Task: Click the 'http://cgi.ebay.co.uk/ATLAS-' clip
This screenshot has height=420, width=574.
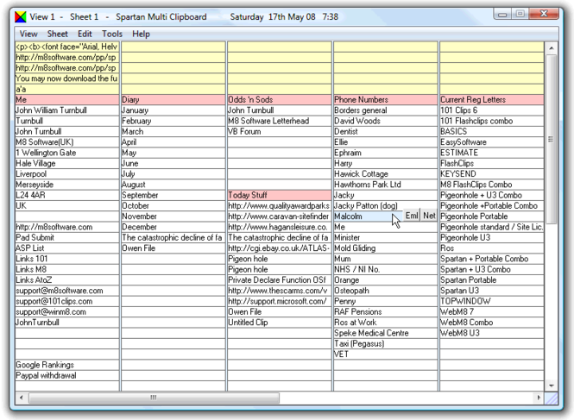Action: click(x=280, y=248)
